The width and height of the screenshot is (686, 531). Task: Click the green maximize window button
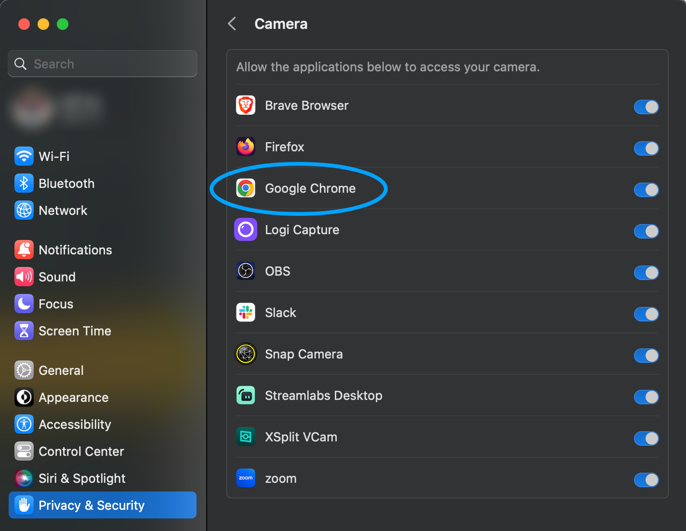pos(63,24)
